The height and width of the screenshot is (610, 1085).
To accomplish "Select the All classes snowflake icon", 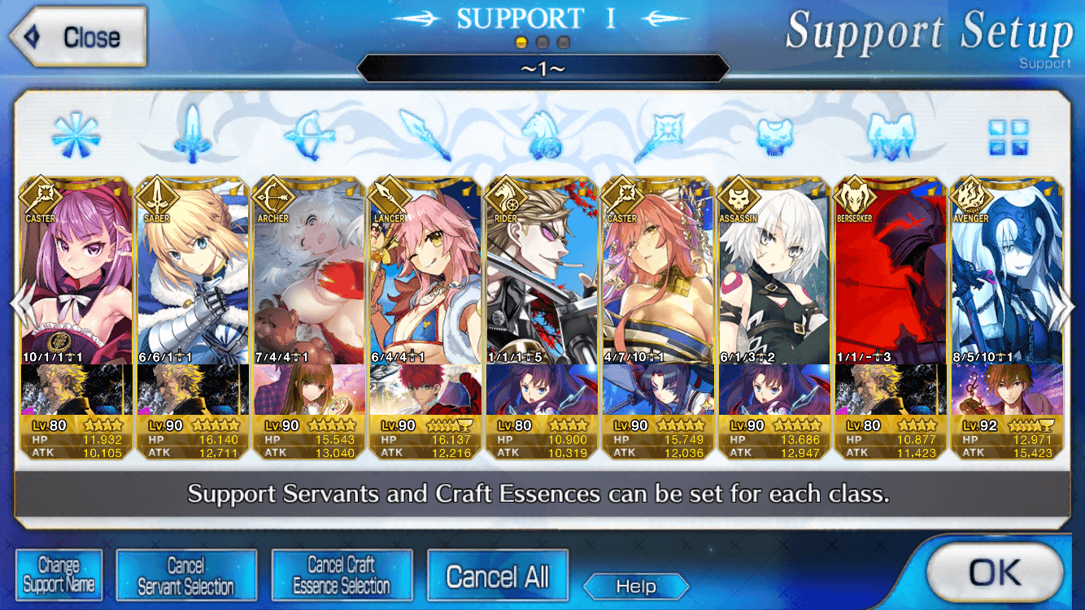I will click(76, 135).
